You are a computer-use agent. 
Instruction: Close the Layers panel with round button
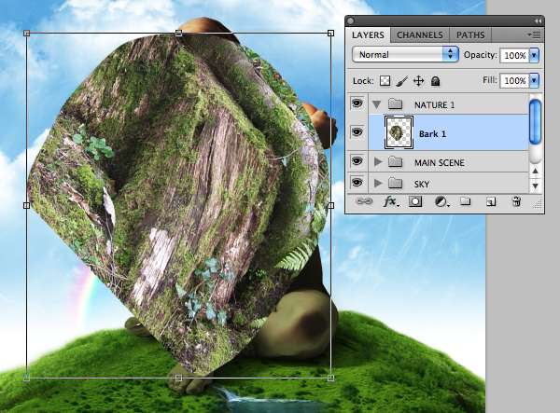tap(351, 21)
